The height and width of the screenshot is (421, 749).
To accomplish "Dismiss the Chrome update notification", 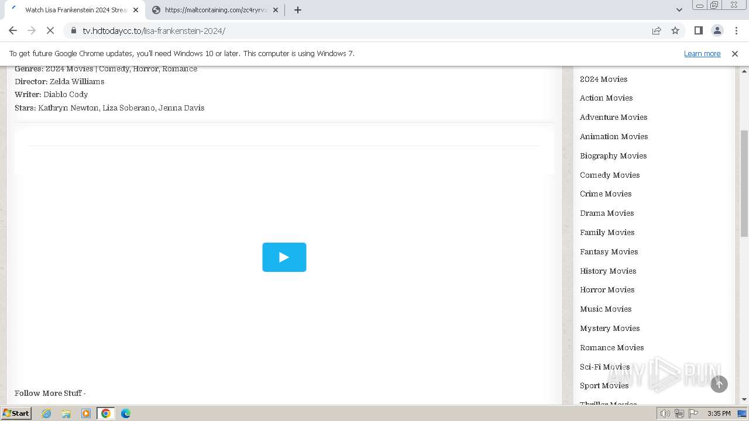I will click(735, 53).
